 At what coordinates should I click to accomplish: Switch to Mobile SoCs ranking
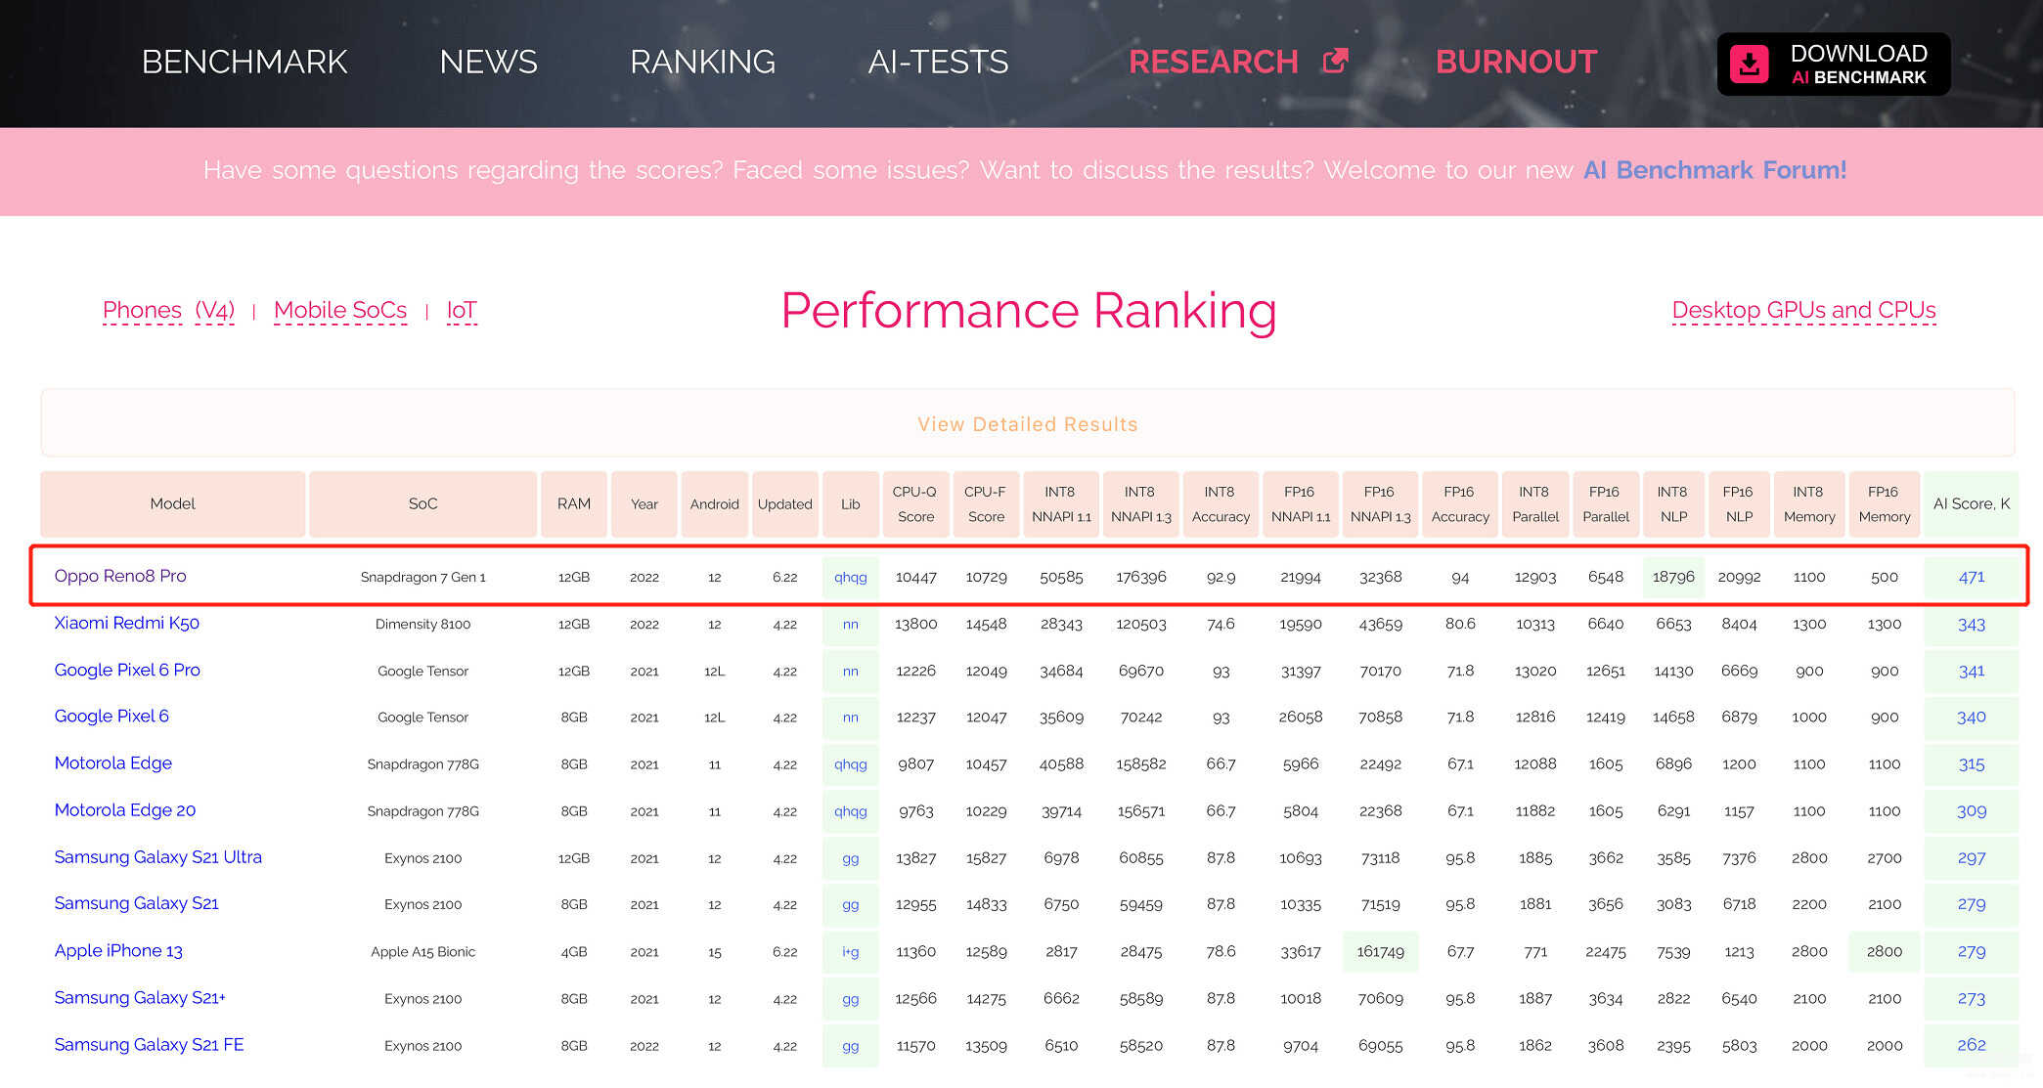click(x=340, y=310)
